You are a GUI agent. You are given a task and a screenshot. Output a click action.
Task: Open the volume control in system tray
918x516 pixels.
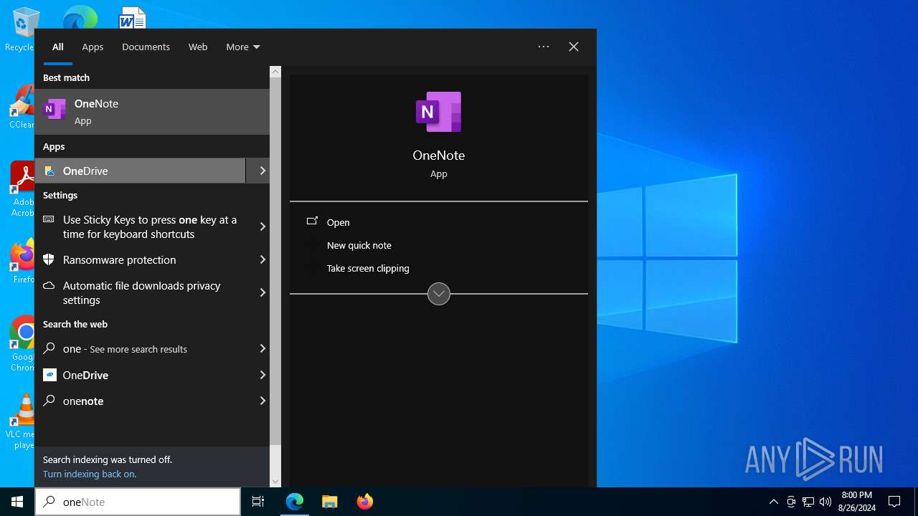coord(825,502)
